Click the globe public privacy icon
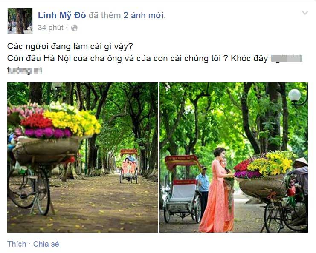Image resolution: width=316 pixels, height=253 pixels. pos(74,28)
